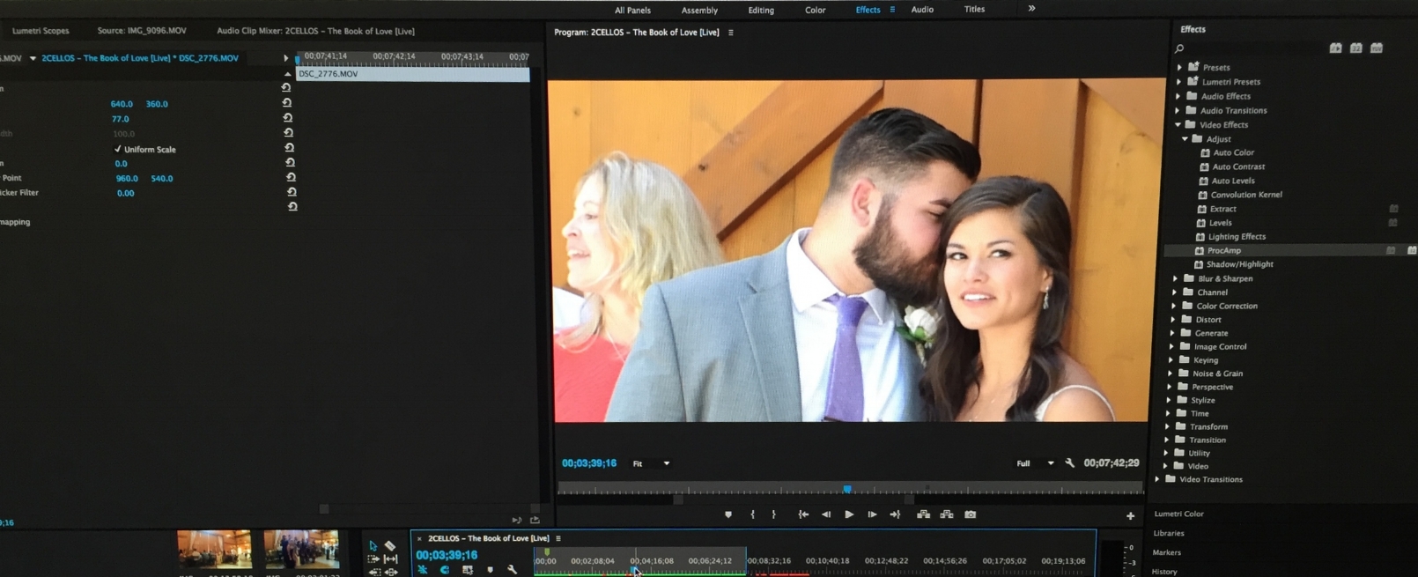
Task: Collapse the Video Effects folder
Action: [1178, 125]
